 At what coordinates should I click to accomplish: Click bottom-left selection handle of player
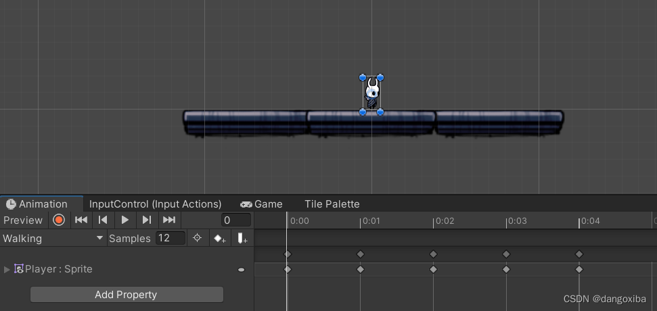point(363,112)
